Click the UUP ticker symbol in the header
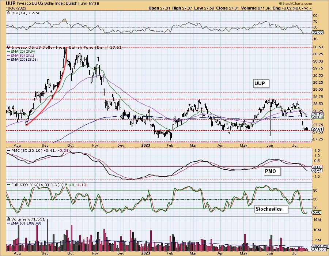Image resolution: width=329 pixels, height=256 pixels. [x=11, y=3]
